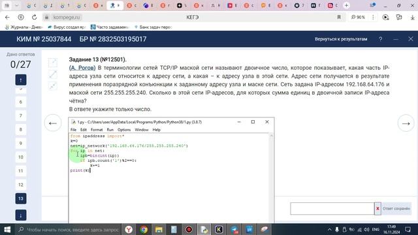Close the KIM variant with the X
The width and height of the screenshot is (418, 235).
click(x=411, y=39)
